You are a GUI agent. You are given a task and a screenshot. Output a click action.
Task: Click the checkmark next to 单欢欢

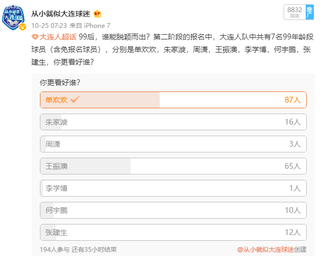click(x=75, y=99)
